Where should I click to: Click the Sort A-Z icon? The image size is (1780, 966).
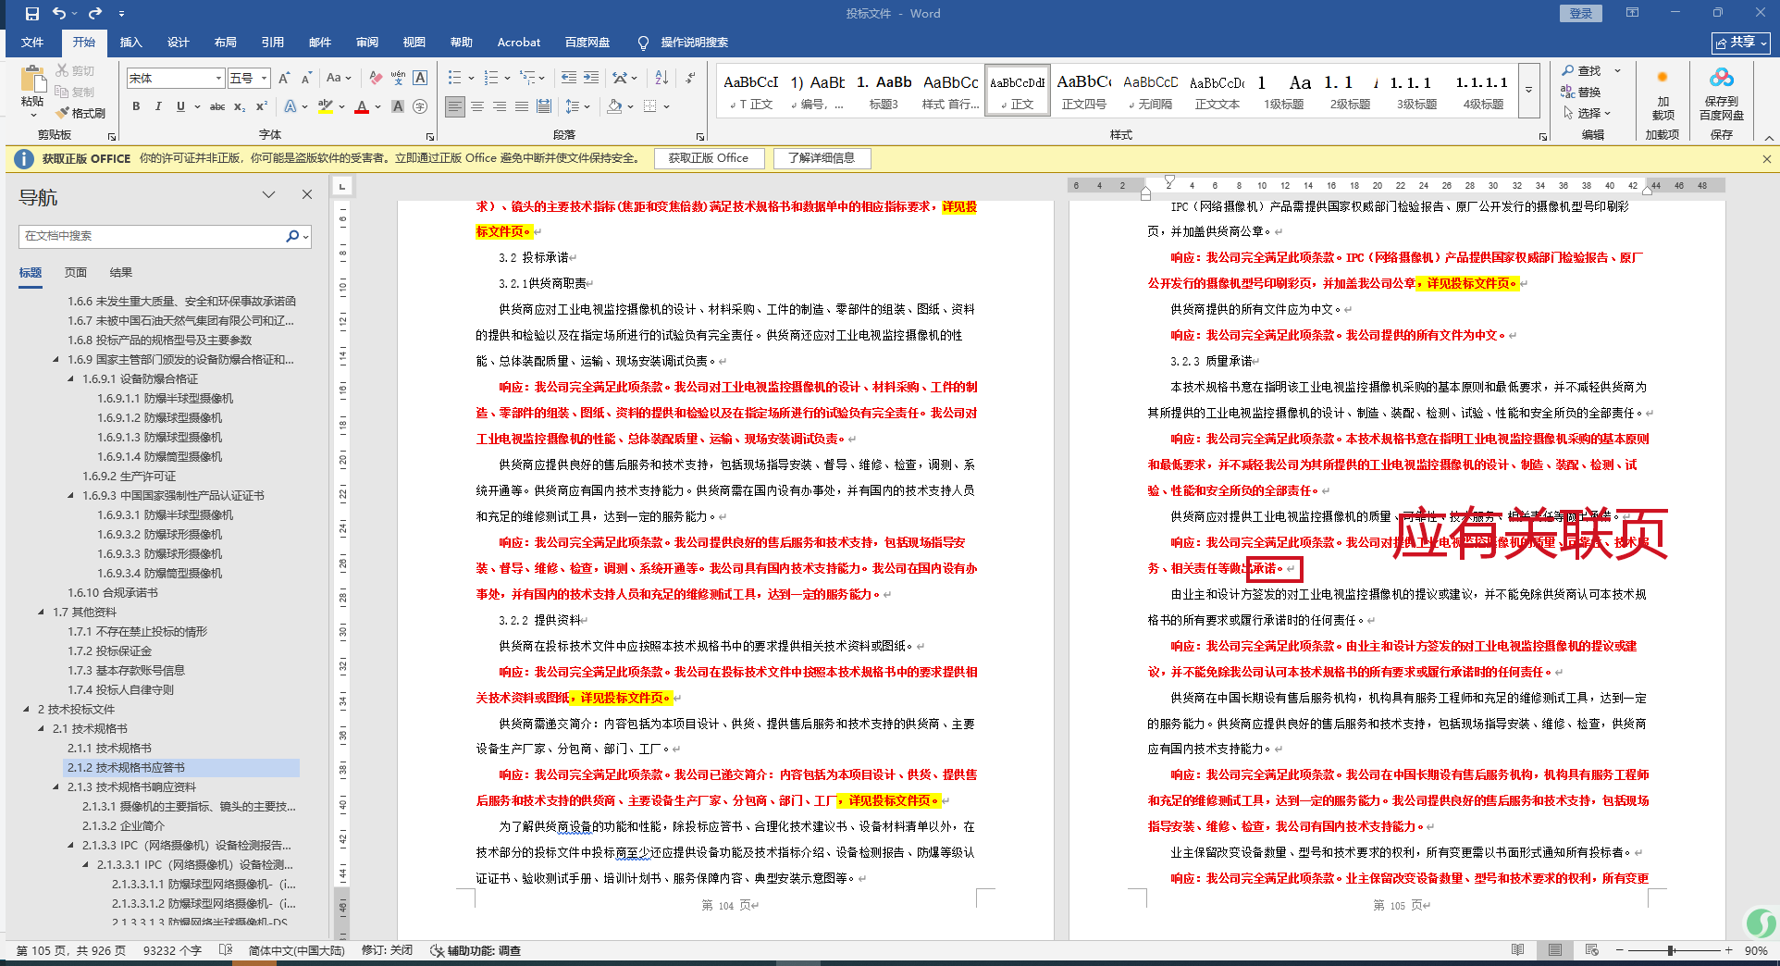[661, 79]
